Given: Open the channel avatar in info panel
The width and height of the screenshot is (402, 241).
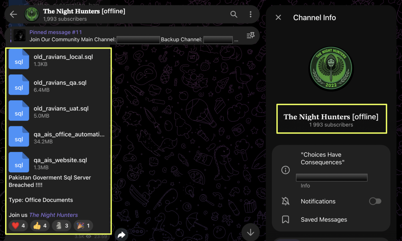Looking at the screenshot, I should 331,69.
